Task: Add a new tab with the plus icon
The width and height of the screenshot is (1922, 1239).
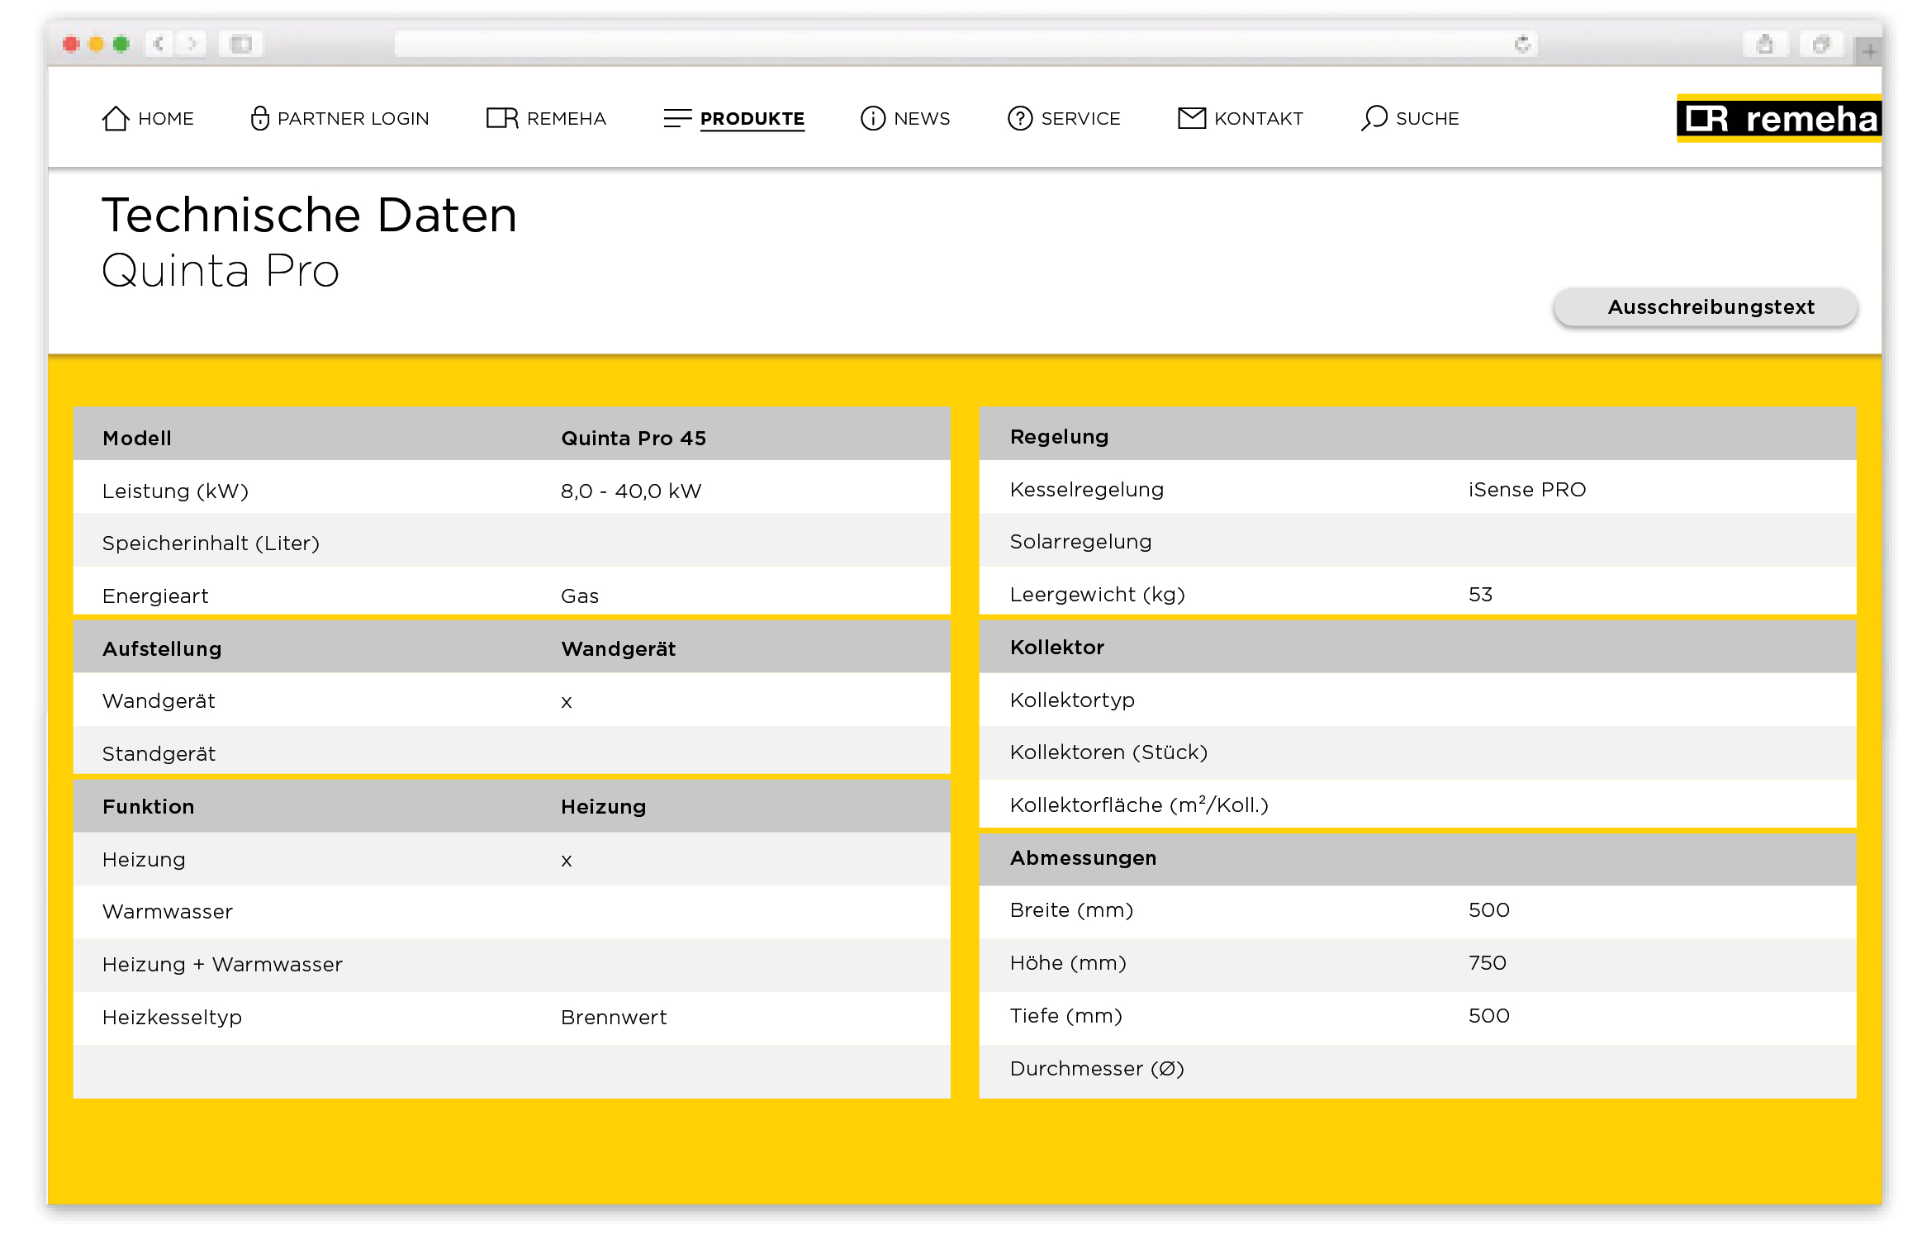Action: (1869, 51)
